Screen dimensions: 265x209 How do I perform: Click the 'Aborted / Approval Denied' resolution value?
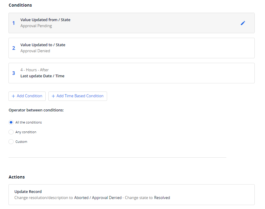pyautogui.click(x=98, y=198)
